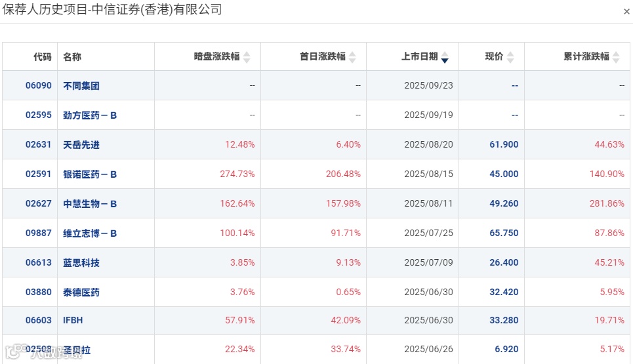Select current price 26.400

(504, 262)
